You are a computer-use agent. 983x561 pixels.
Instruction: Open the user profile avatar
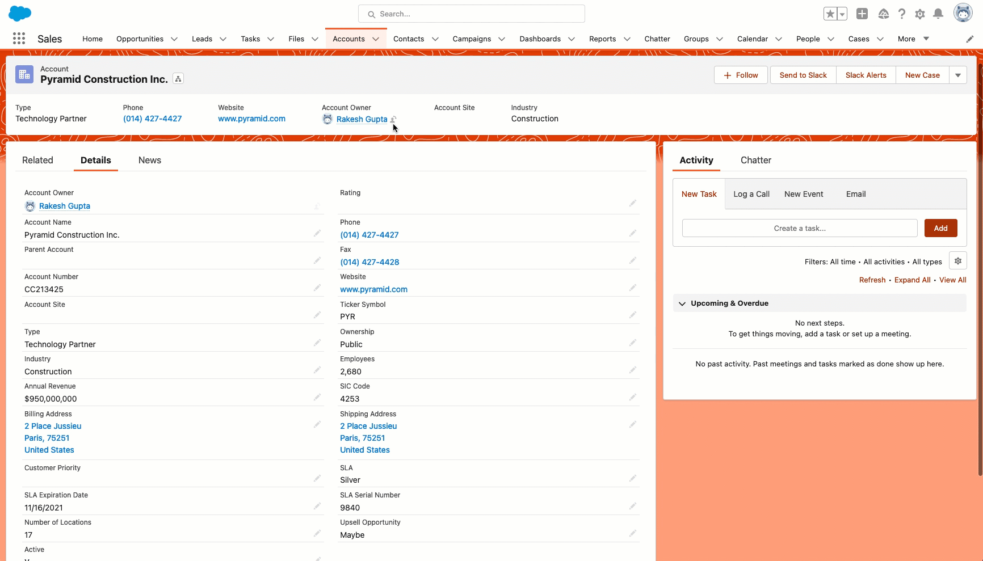963,12
